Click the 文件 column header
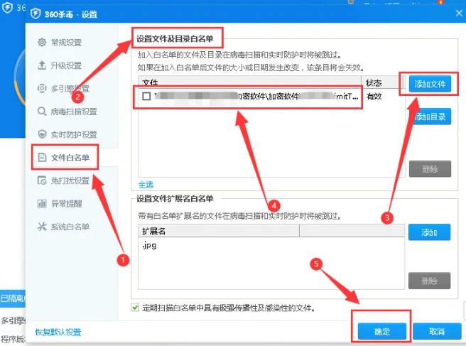This screenshot has width=466, height=346. pos(249,82)
